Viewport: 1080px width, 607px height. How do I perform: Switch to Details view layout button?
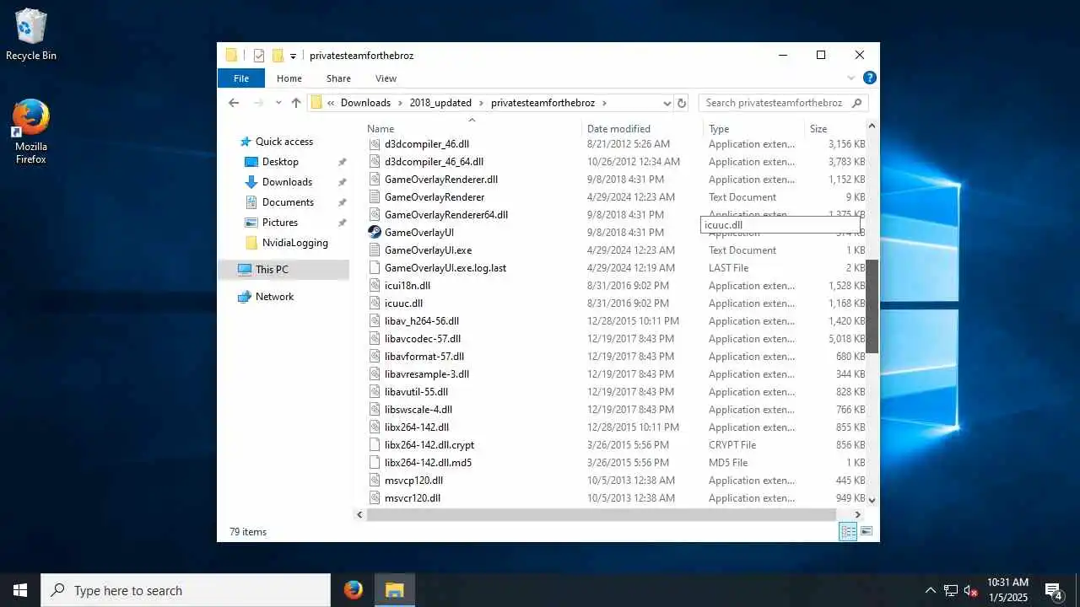848,531
